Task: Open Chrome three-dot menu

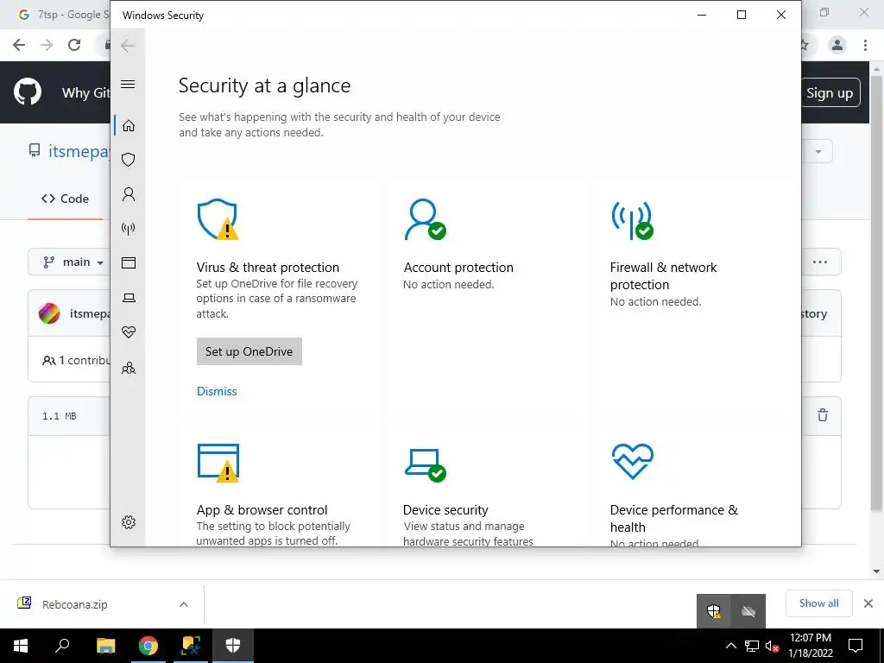Action: (x=865, y=45)
